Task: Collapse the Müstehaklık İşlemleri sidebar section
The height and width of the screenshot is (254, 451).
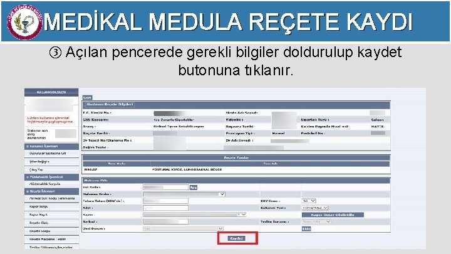Action: point(51,177)
